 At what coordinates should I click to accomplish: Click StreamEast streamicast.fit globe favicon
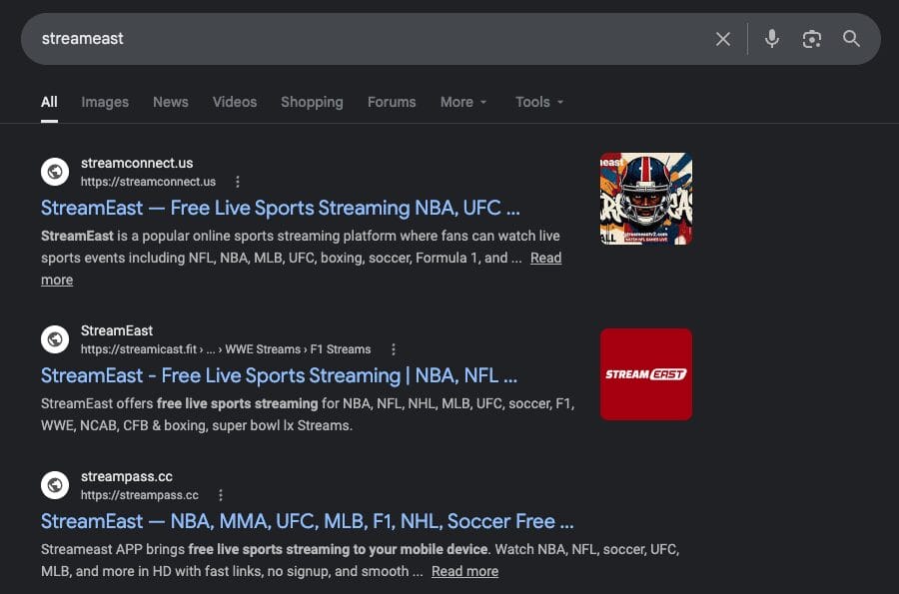pyautogui.click(x=55, y=339)
